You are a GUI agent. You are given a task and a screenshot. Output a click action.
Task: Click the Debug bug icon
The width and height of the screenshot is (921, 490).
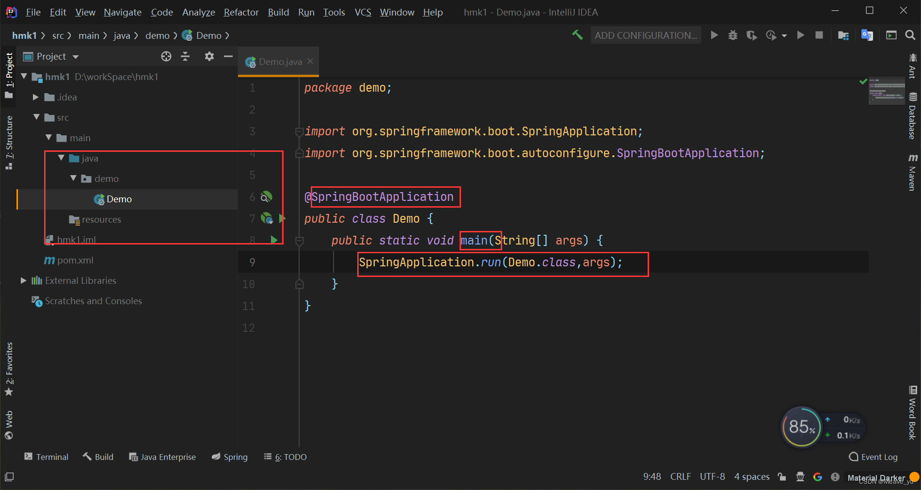coord(732,35)
